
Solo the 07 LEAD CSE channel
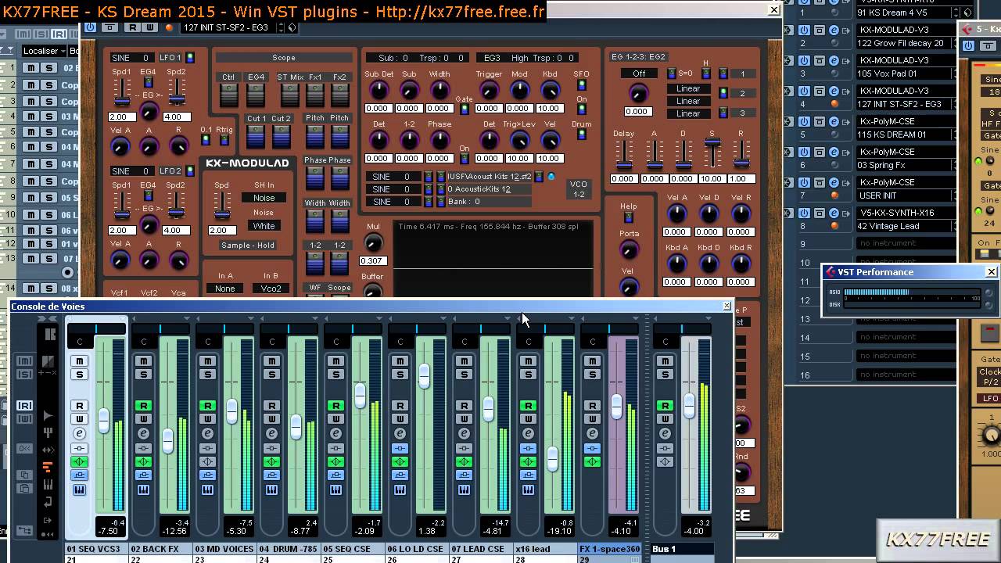tap(464, 375)
